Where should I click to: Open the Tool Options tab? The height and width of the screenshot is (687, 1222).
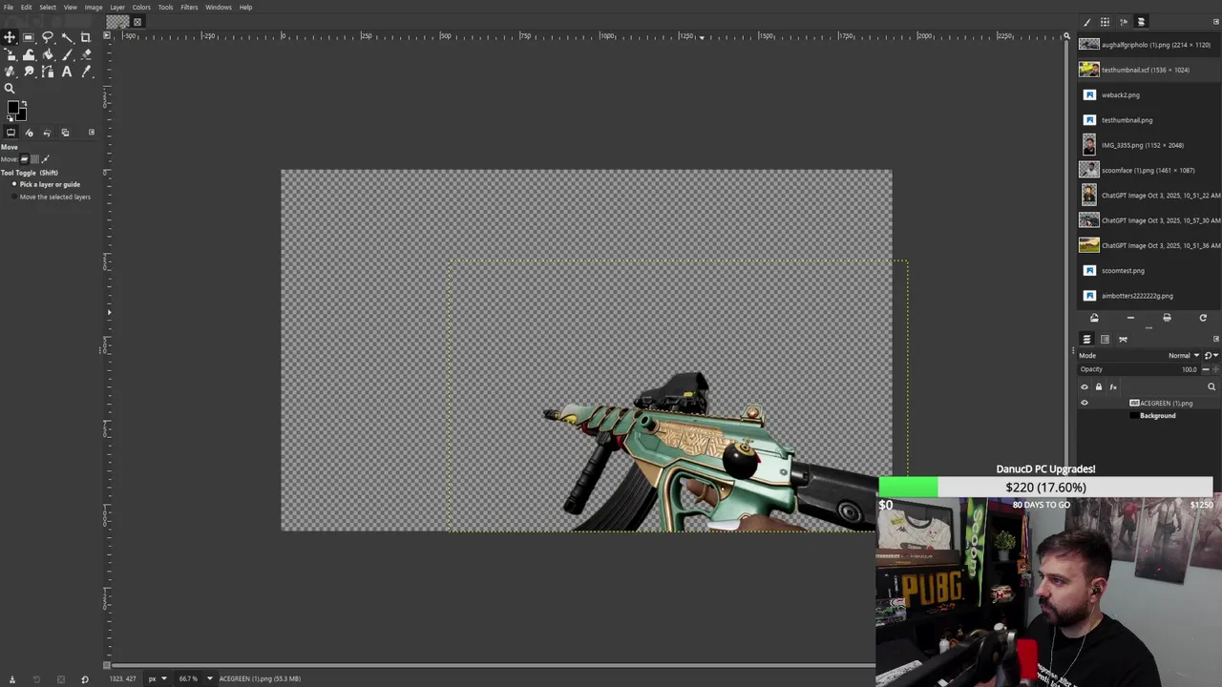tap(11, 133)
